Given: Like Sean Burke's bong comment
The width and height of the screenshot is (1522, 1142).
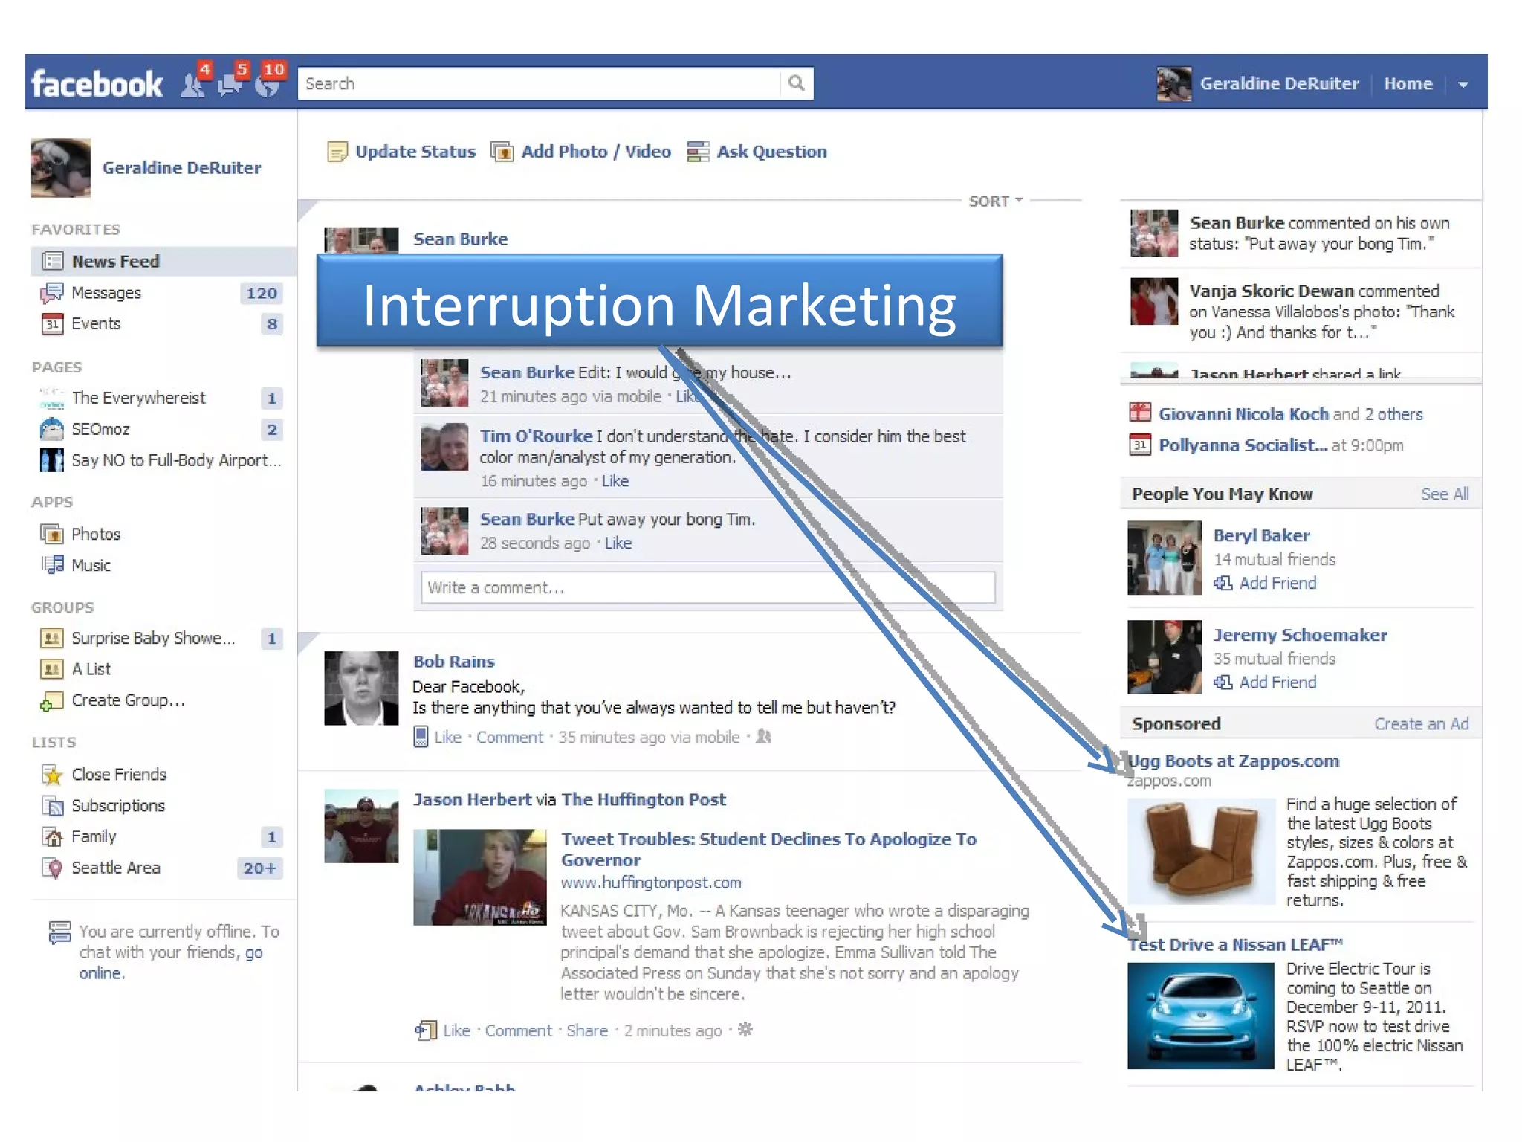Looking at the screenshot, I should click(x=618, y=543).
